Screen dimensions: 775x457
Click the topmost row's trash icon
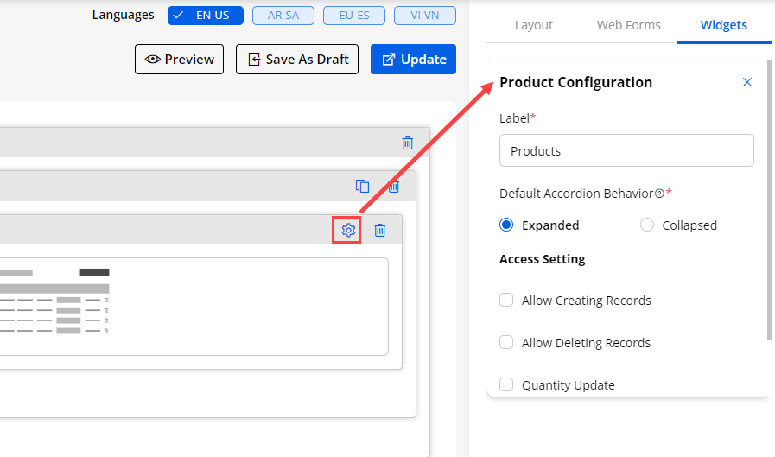(x=408, y=143)
